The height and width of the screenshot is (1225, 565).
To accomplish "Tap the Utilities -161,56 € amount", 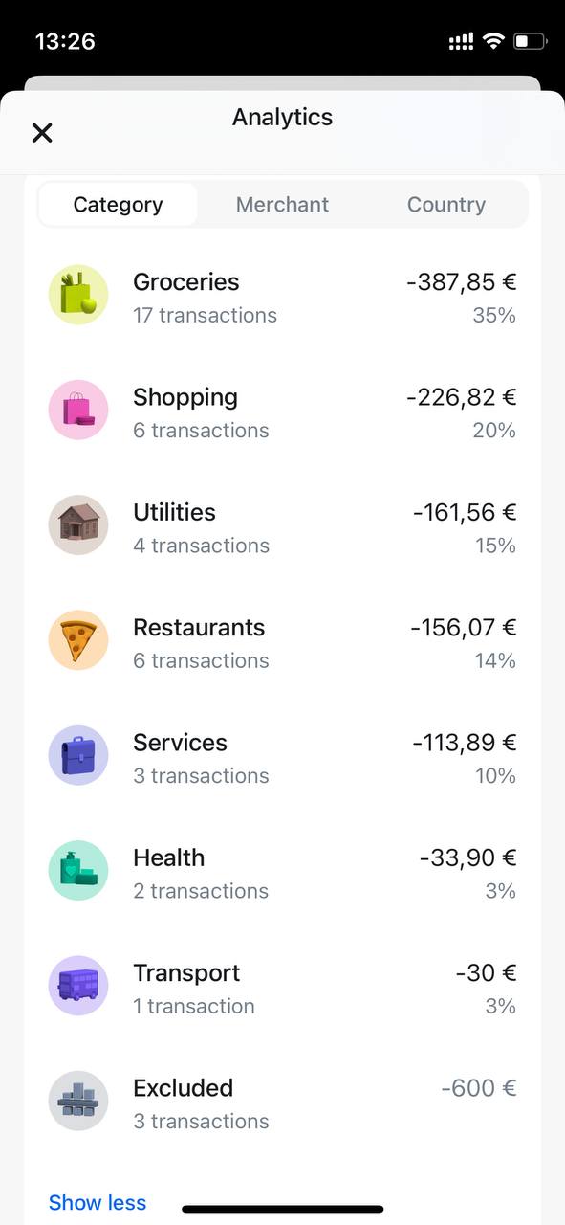I will pyautogui.click(x=465, y=512).
